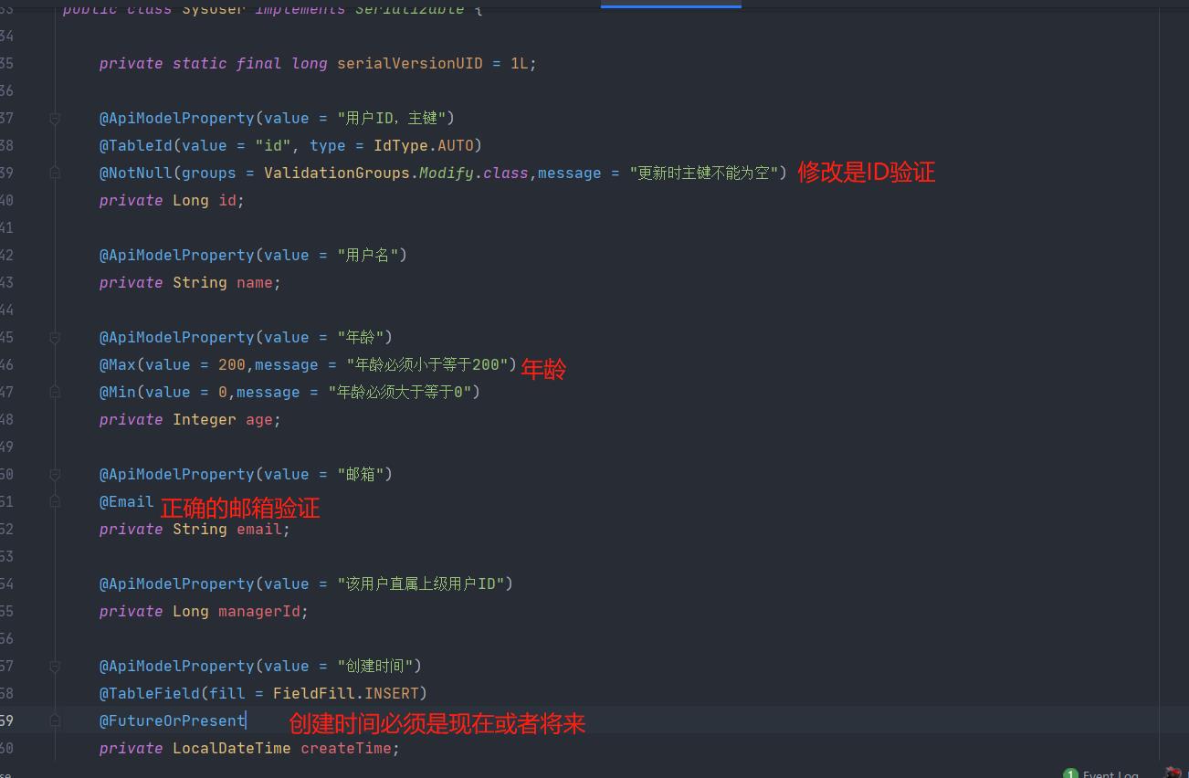
Task: Click the @FutureOrPresent annotation
Action: click(173, 720)
